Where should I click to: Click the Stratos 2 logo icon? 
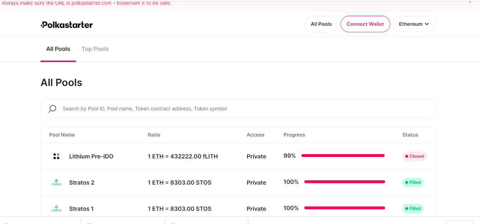click(56, 182)
